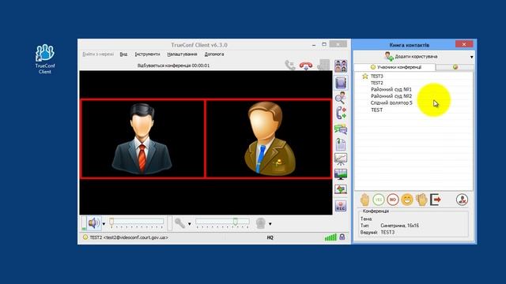The width and height of the screenshot is (506, 284).
Task: Click status text TEST2 <test2@videoconf.court.gov.ua>
Action: point(129,237)
